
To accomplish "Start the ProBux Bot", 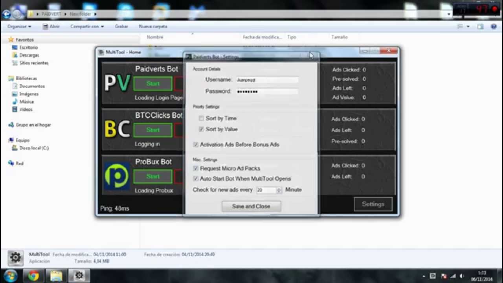I will [x=153, y=176].
